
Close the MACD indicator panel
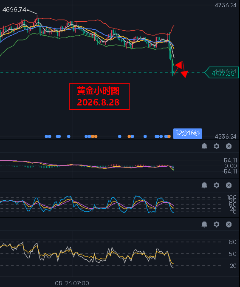229,146
